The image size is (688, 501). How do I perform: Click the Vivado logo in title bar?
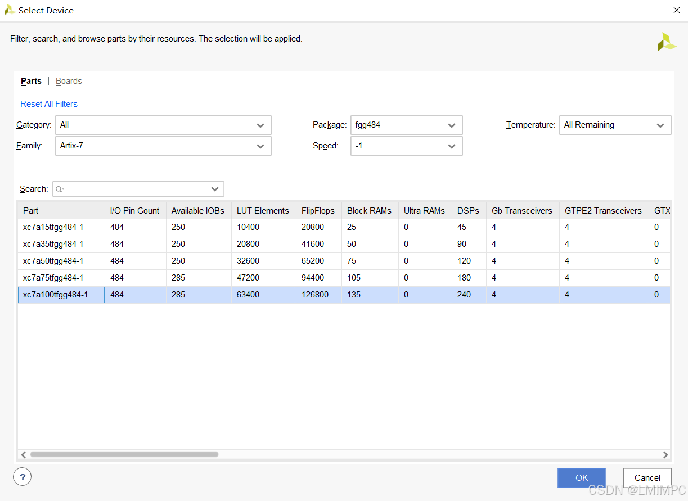pos(10,10)
